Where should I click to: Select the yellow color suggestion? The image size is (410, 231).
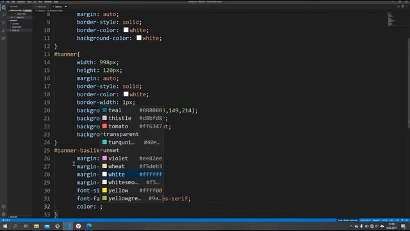coord(133,191)
